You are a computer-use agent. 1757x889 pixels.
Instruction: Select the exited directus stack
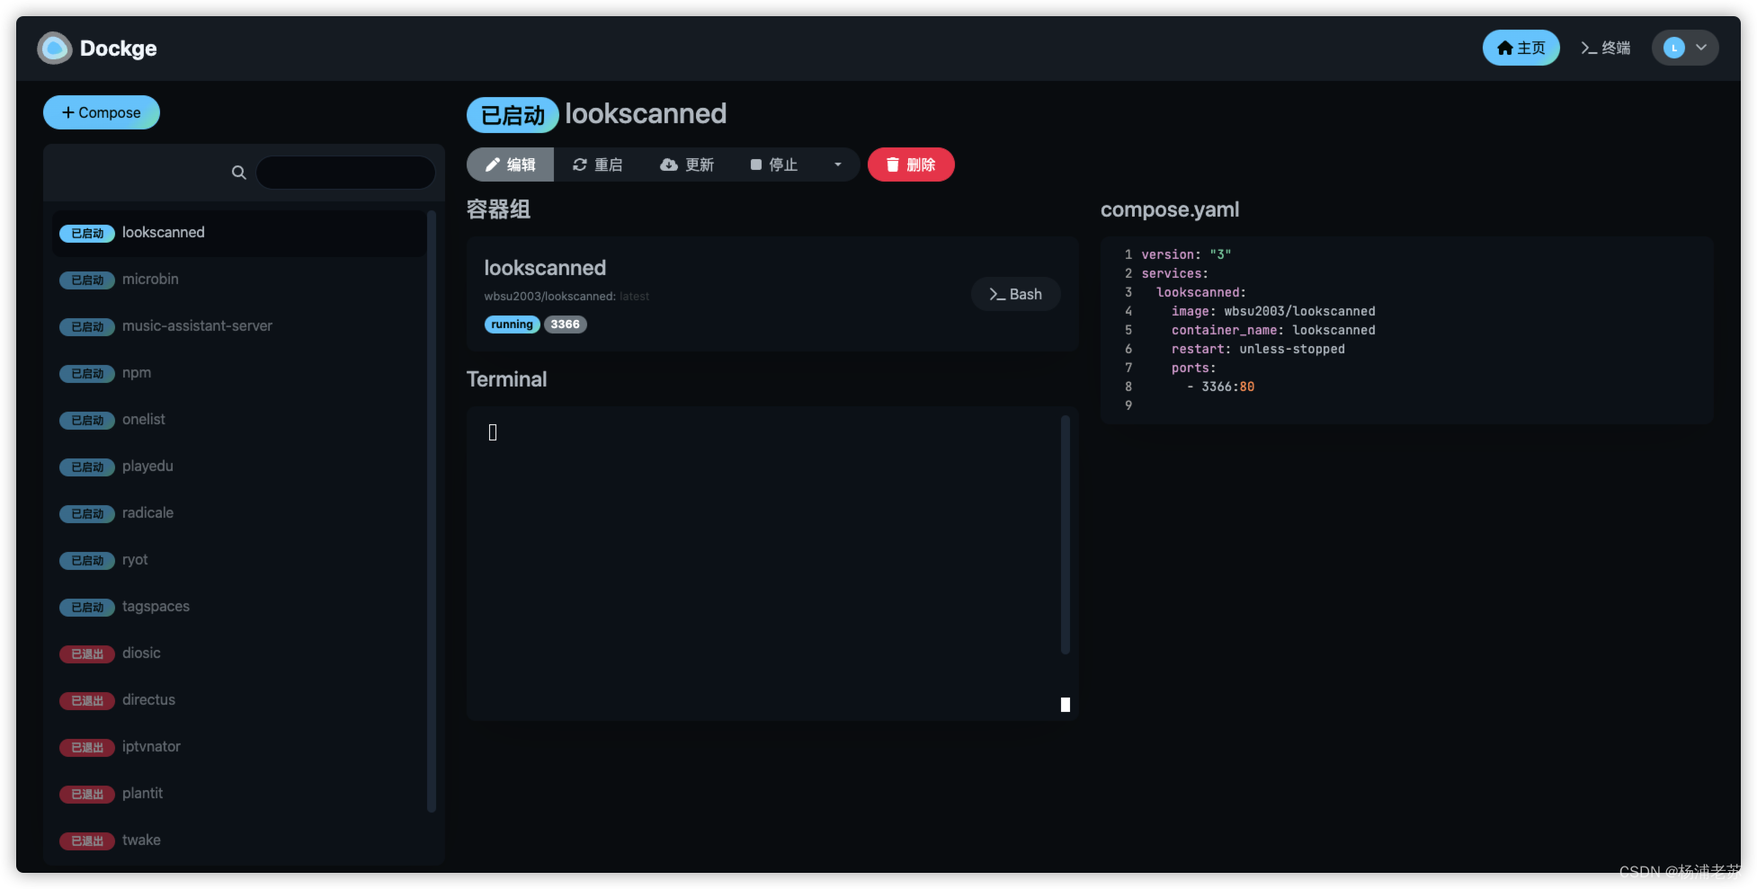point(238,700)
